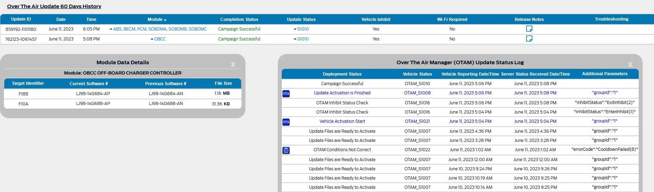Click the OTAM_S1022 vehicle status
654x192 pixels.
pyautogui.click(x=417, y=150)
